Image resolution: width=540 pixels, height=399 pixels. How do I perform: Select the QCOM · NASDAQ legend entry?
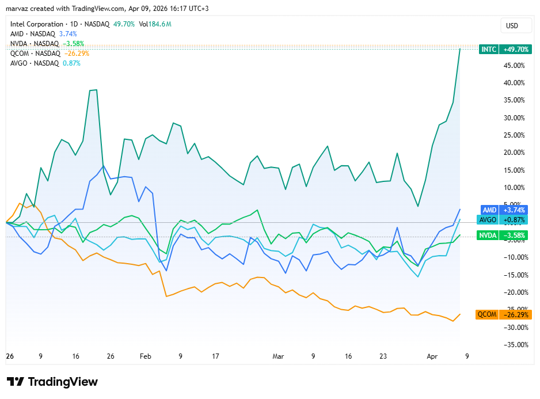pos(35,54)
